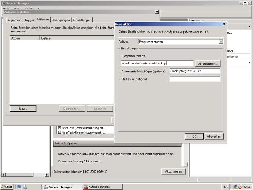Open the Aktion dropdown arrow

[x=221, y=42]
